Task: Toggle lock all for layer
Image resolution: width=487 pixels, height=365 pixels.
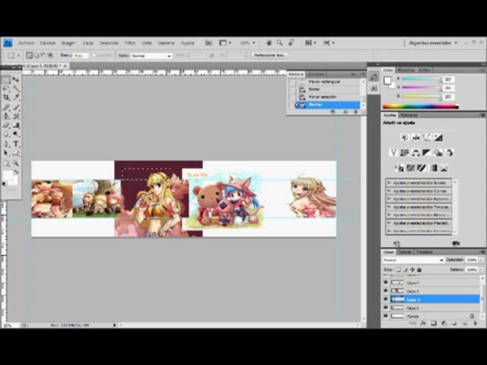Action: coord(420,270)
